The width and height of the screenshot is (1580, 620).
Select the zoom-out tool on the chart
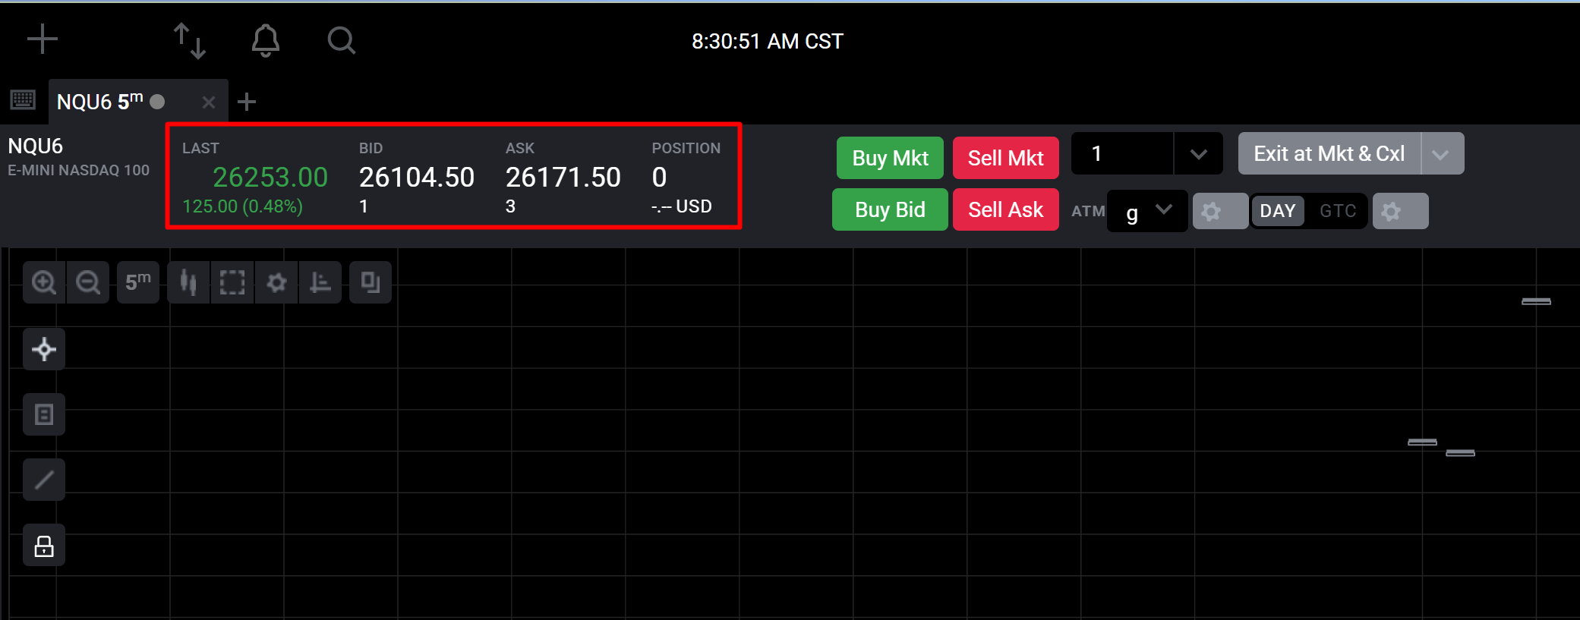[x=88, y=282]
